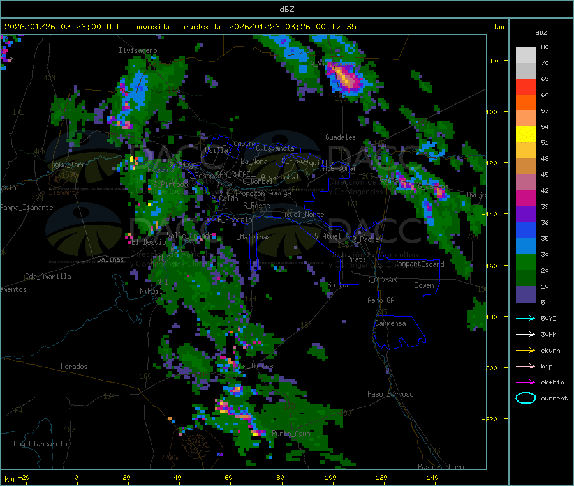Click the white 80 dBZ color swatch
Screen dimensions: 574x486
point(526,55)
